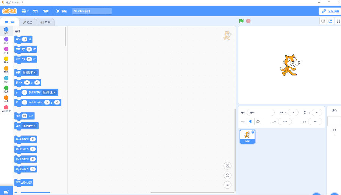This screenshot has height=195, width=341.
Task: Click the Tutorials lightbulb button
Action: tap(61, 11)
